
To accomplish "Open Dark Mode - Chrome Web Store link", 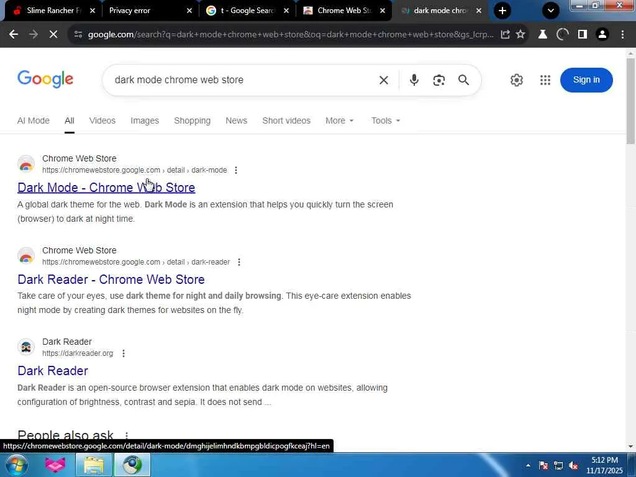I will click(106, 188).
